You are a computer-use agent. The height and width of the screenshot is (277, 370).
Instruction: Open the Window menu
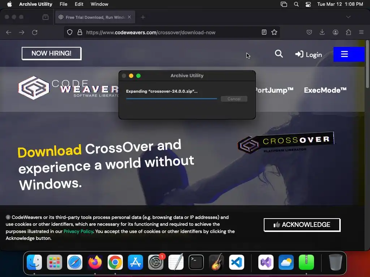99,4
